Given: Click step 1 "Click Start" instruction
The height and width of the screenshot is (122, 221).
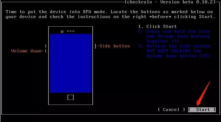Looking at the screenshot, I should tap(157, 26).
